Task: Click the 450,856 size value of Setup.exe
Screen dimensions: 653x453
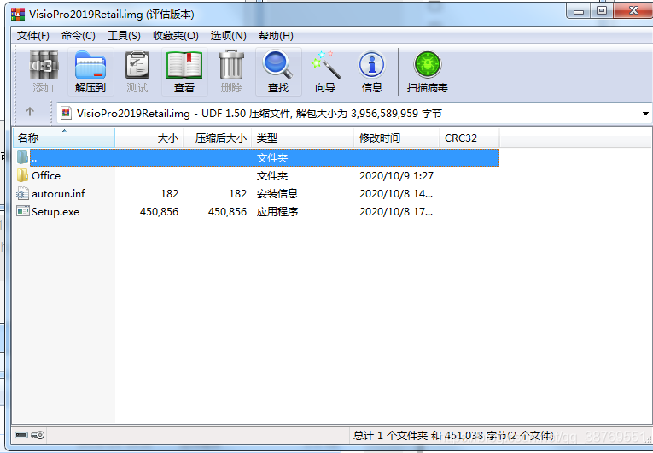Action: (x=159, y=212)
